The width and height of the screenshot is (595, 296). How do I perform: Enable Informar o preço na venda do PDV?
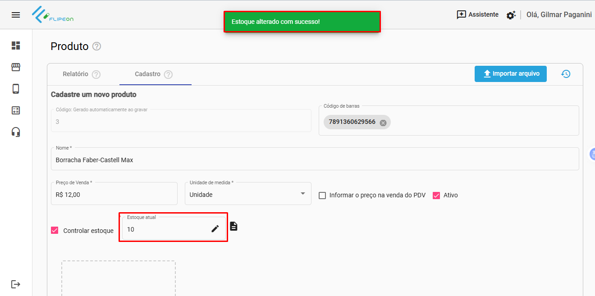pos(322,195)
